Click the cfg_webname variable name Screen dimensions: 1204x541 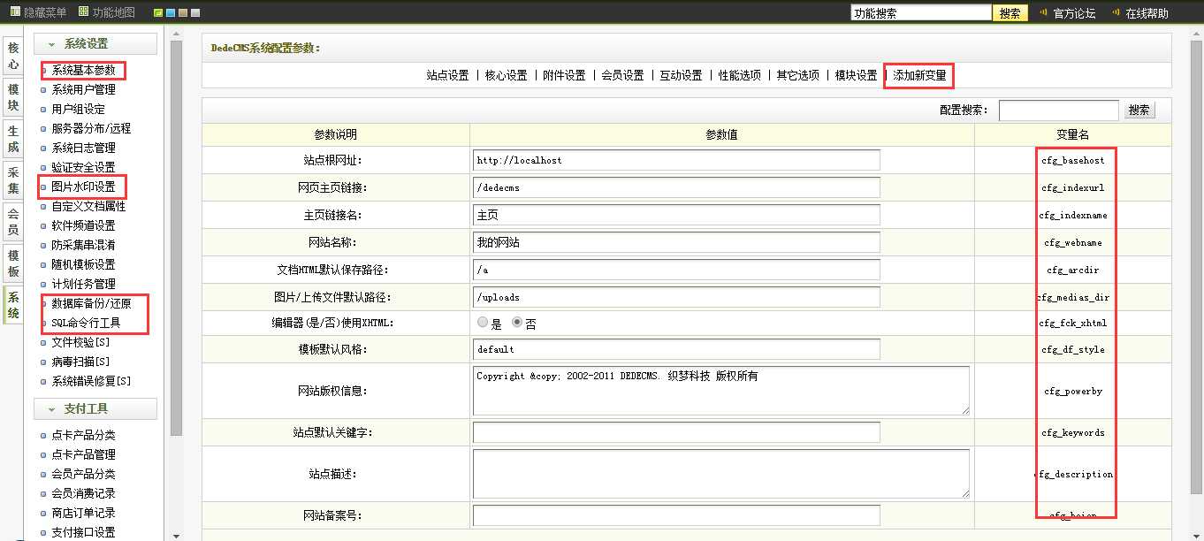click(x=1072, y=242)
